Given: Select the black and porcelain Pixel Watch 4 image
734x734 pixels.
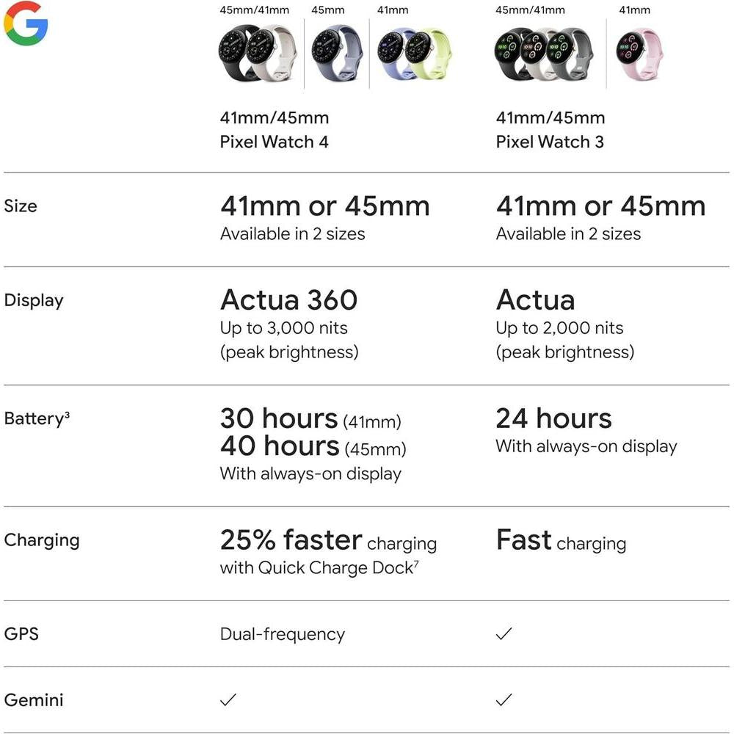Looking at the screenshot, I should [x=258, y=53].
